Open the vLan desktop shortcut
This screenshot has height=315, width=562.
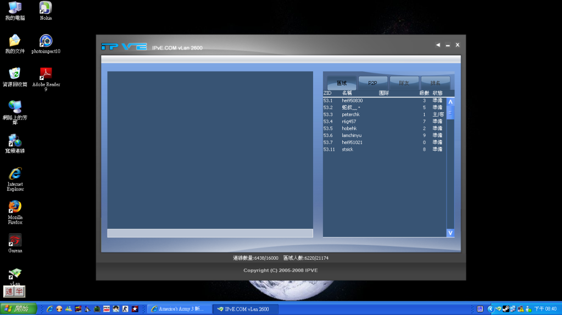[x=15, y=274]
